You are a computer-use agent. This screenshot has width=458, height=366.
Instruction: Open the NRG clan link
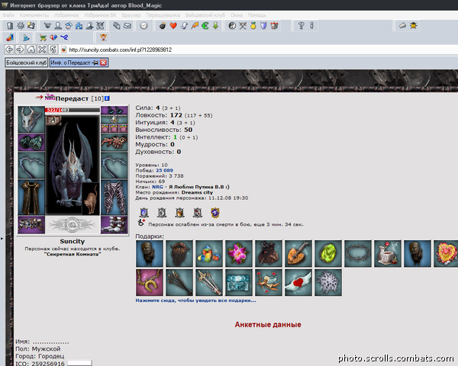pos(157,187)
